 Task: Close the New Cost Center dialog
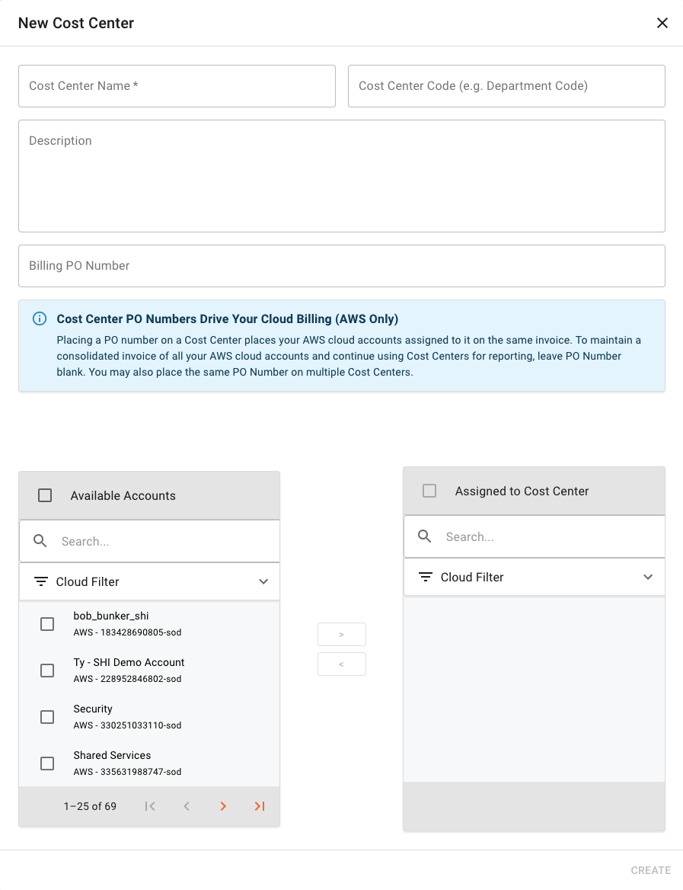662,23
